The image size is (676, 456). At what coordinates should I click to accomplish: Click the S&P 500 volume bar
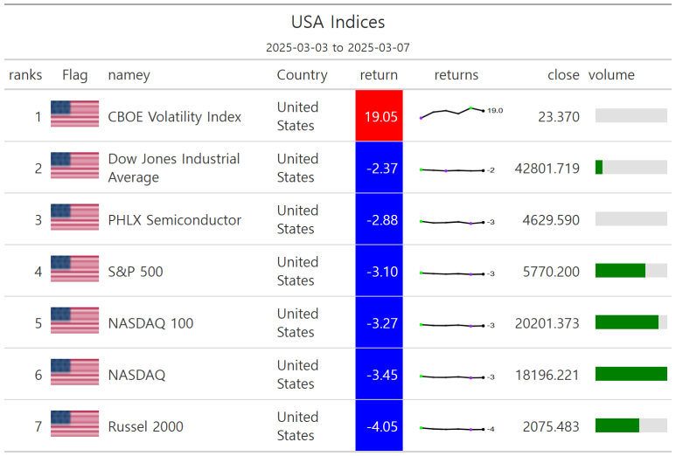click(631, 271)
